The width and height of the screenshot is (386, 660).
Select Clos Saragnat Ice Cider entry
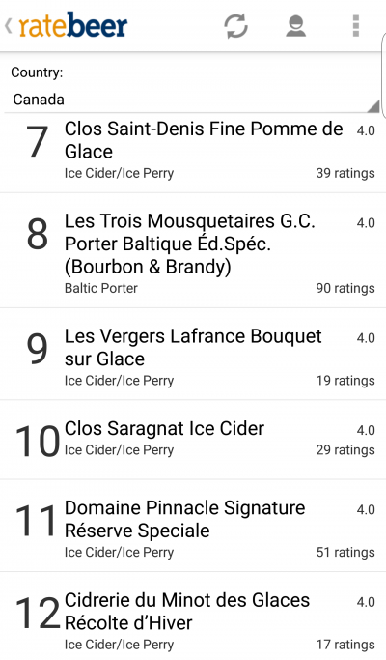click(x=193, y=440)
